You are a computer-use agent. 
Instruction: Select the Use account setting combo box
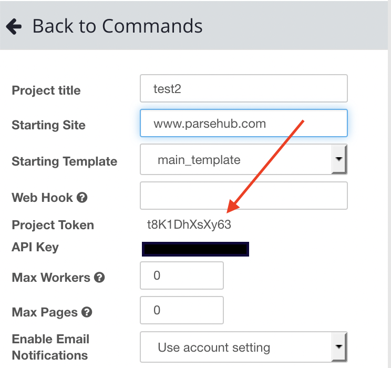click(x=244, y=347)
